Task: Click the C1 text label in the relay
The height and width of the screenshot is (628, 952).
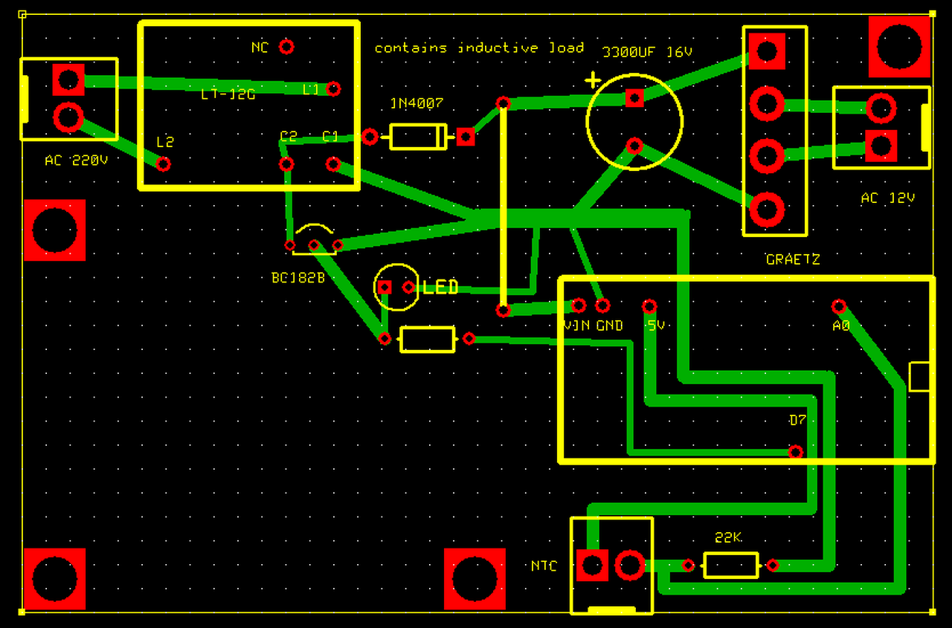Action: coord(329,137)
